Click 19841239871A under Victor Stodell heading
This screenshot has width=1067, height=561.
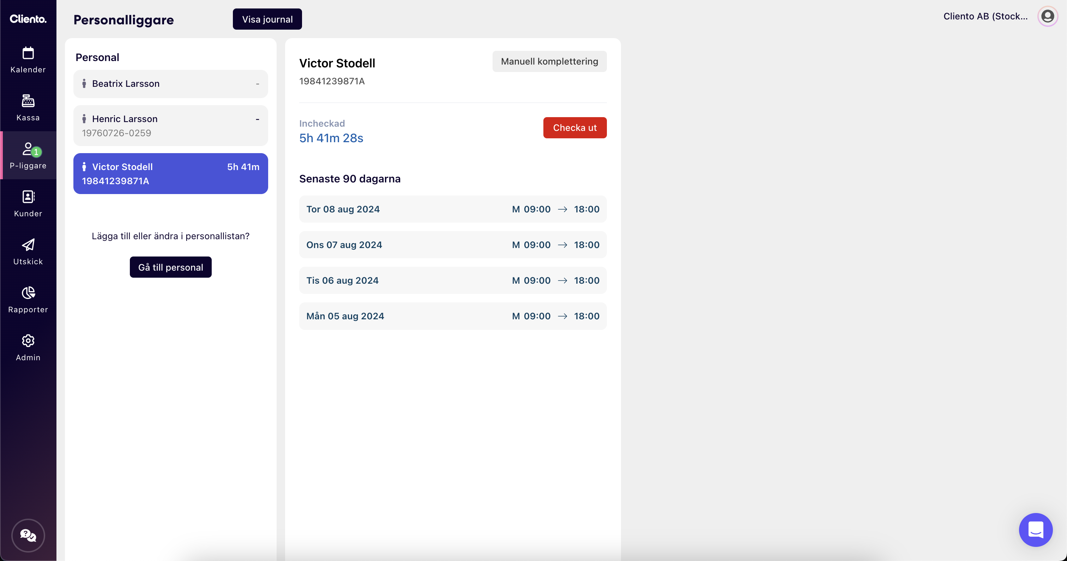332,81
